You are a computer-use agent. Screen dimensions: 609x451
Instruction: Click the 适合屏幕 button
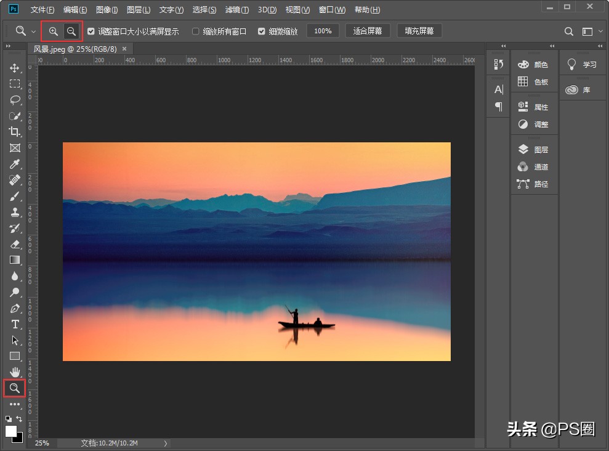368,31
